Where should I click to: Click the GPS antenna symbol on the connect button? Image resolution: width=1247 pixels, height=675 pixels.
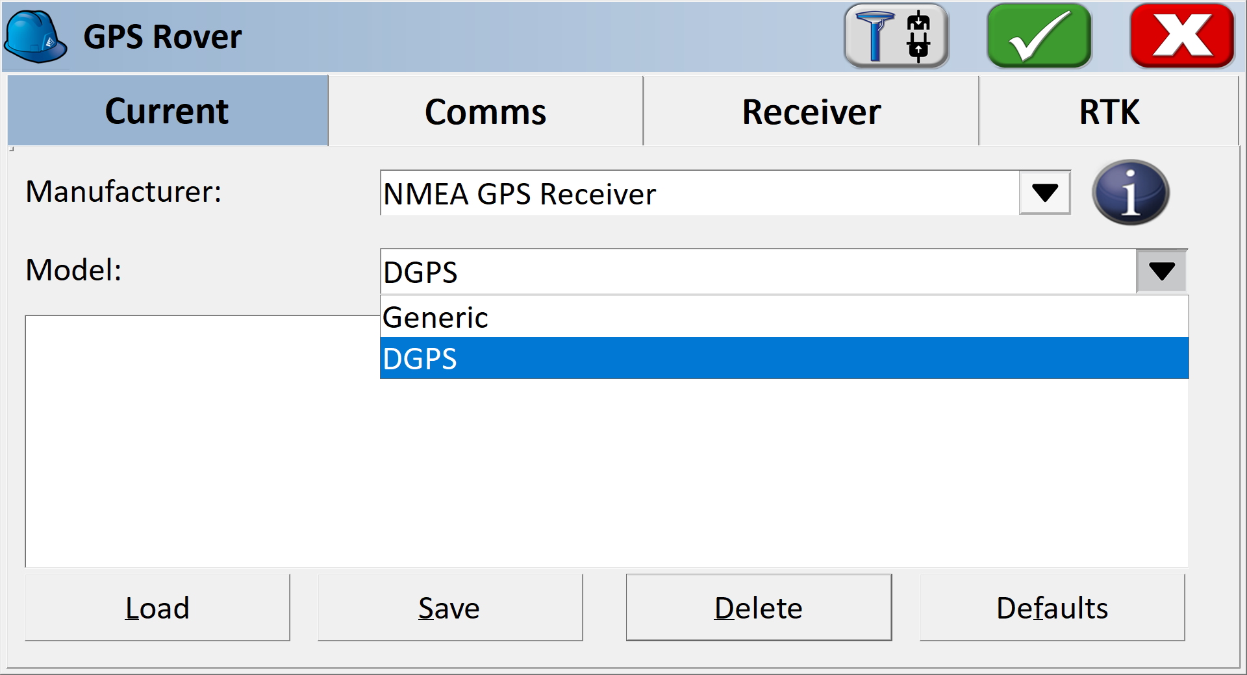875,36
